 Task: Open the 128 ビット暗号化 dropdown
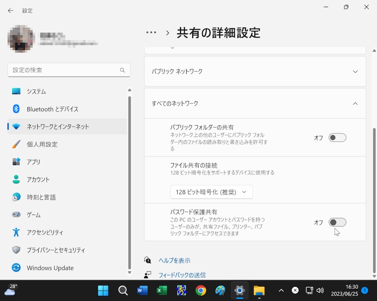point(211,192)
